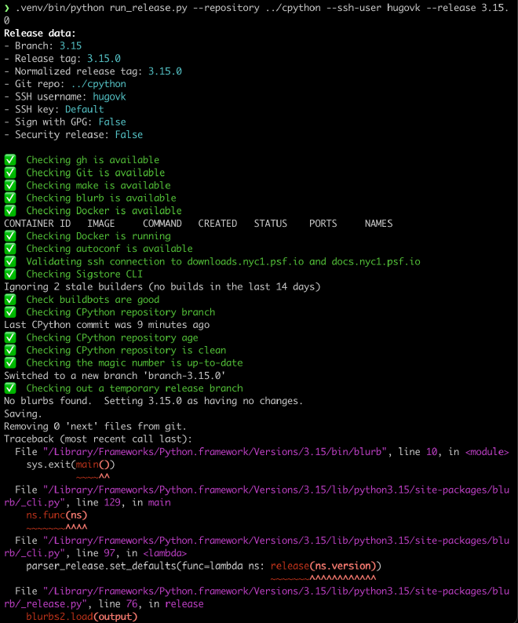Select the SSH username value 'hugovk'
Image resolution: width=518 pixels, height=623 pixels.
coord(109,97)
